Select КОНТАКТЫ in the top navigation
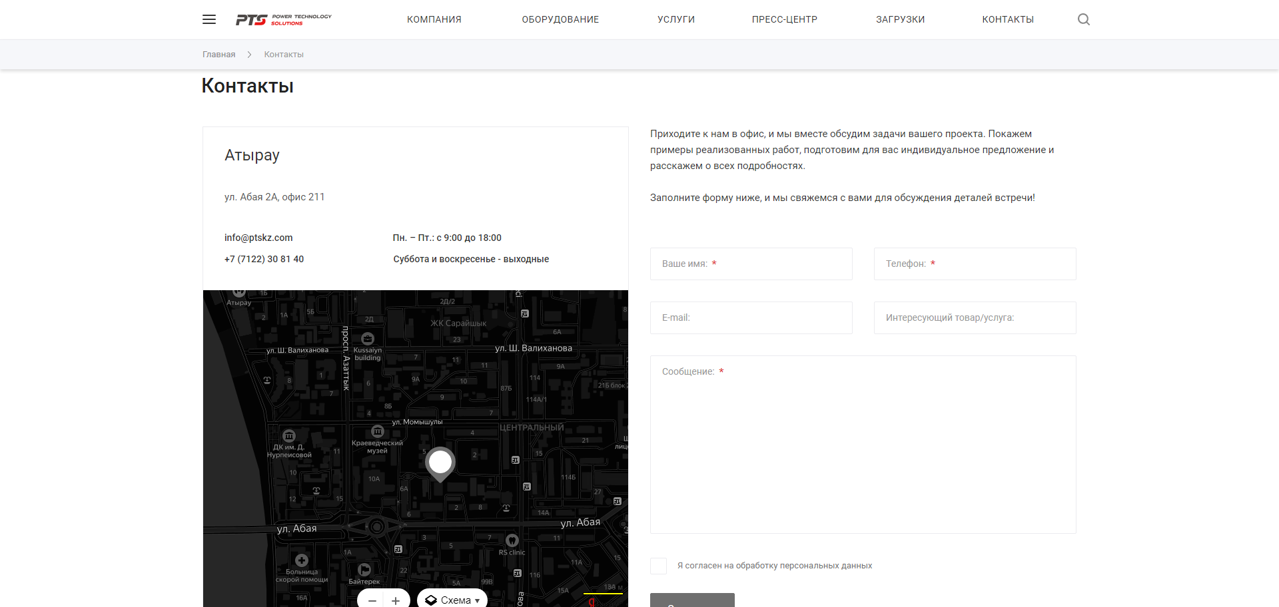This screenshot has height=607, width=1279. point(1008,19)
